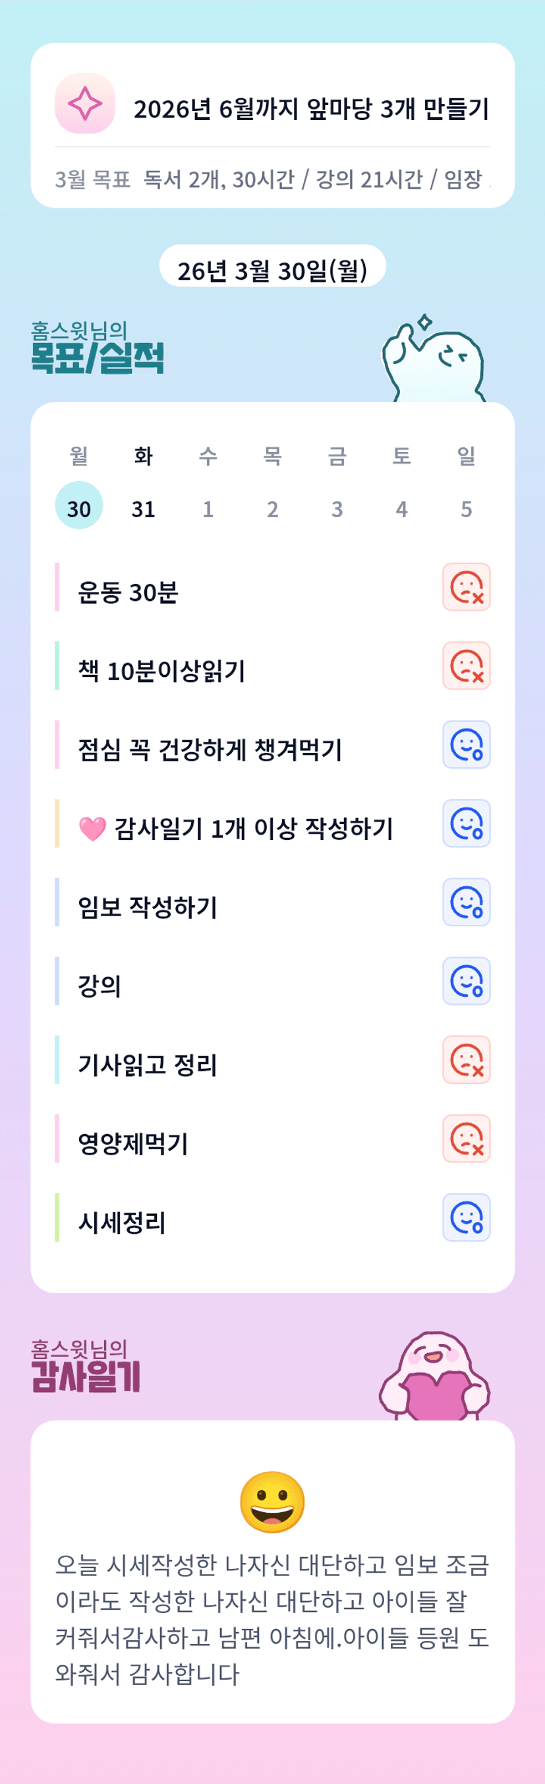This screenshot has width=545, height=1784.
Task: Expand the 3월 목표 summary line
Action: pyautogui.click(x=273, y=179)
